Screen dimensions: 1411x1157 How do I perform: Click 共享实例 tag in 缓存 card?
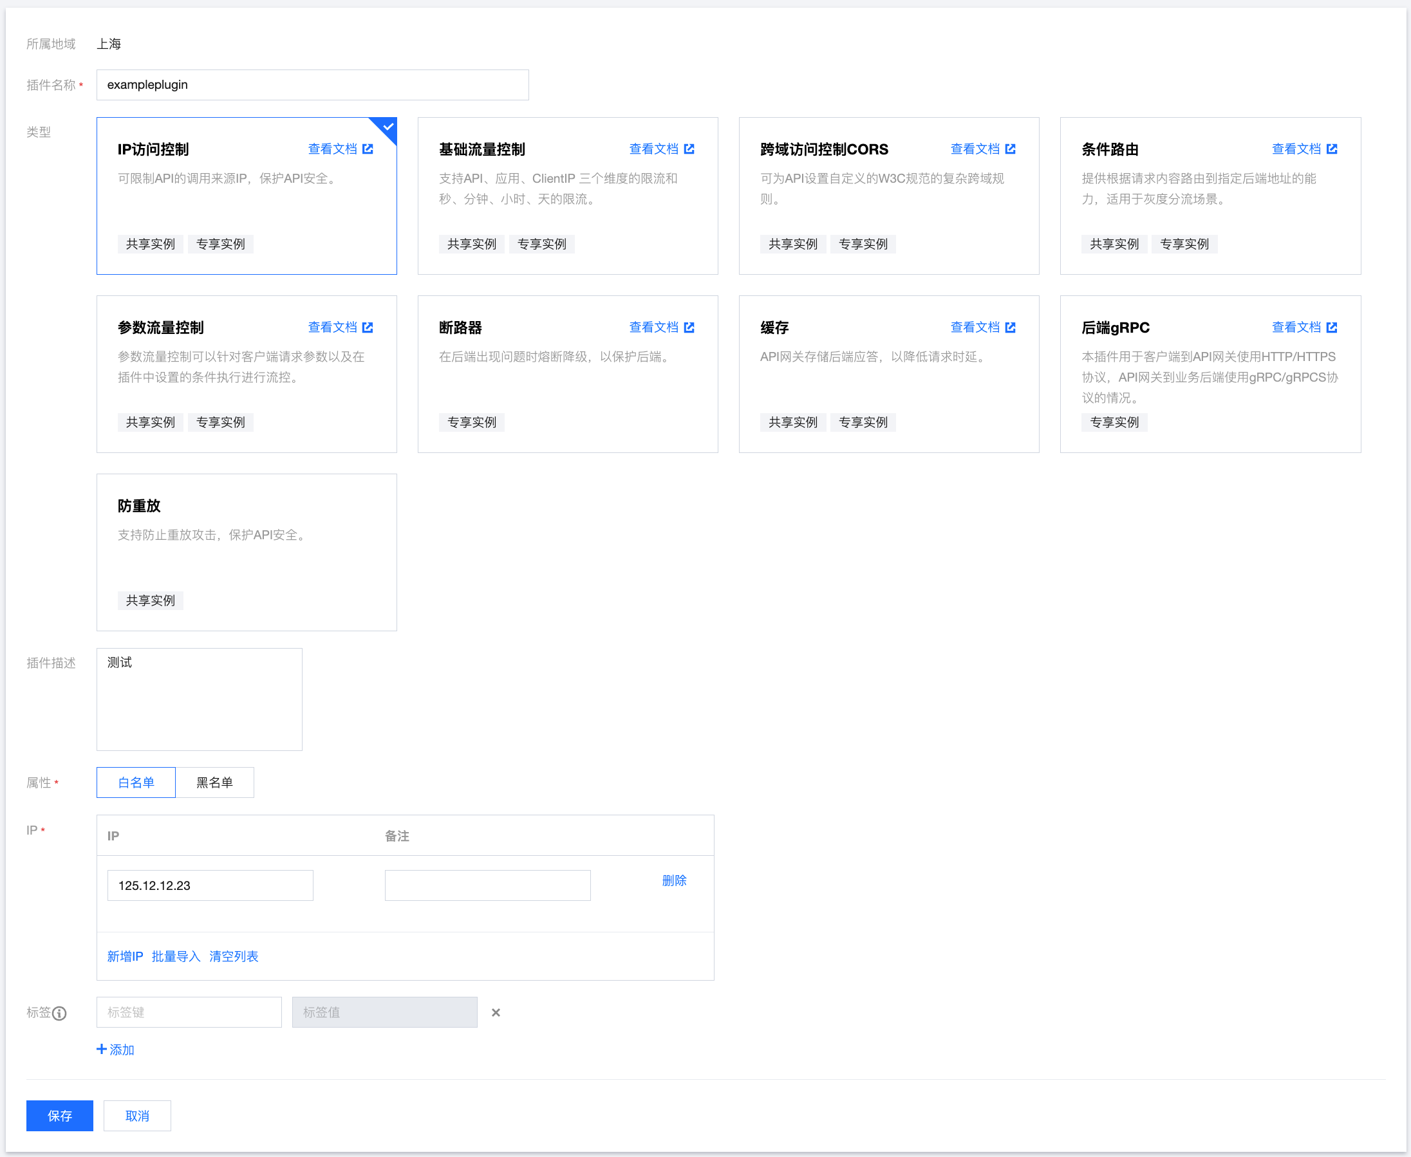pyautogui.click(x=793, y=423)
